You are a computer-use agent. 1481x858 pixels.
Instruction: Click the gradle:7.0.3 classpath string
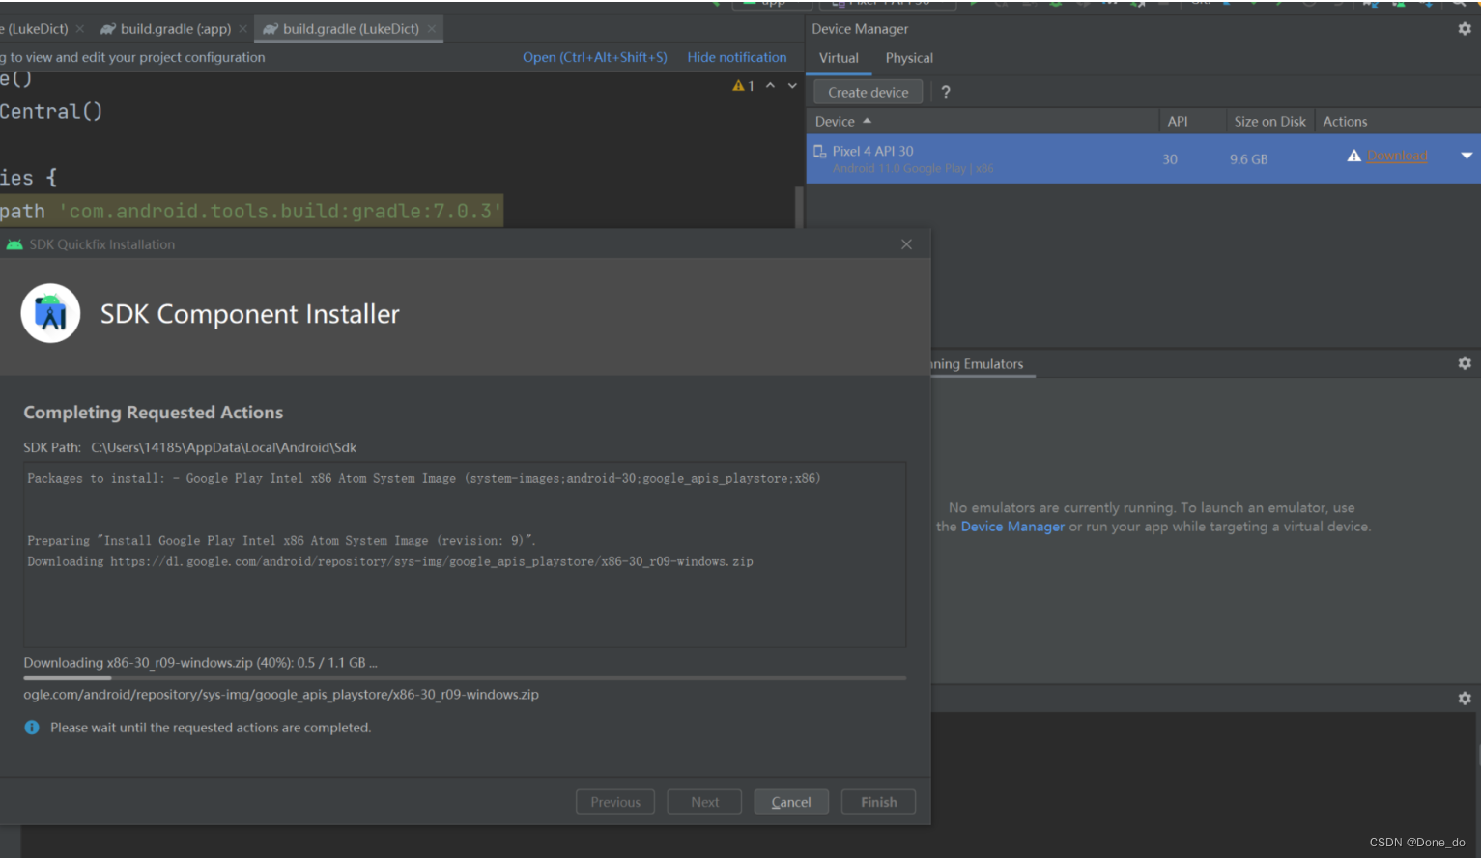[x=281, y=211]
